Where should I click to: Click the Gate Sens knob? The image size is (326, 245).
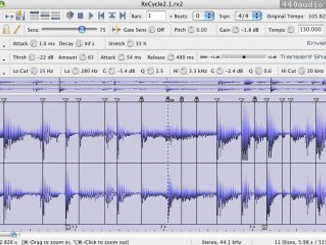point(152,30)
